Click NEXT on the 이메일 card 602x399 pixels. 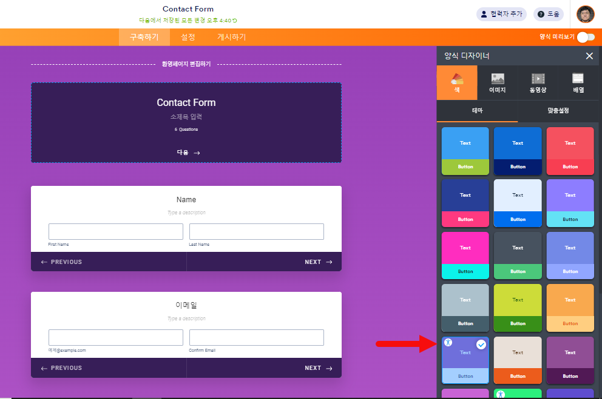[x=318, y=368]
